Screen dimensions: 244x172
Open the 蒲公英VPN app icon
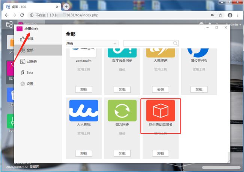click(198, 53)
